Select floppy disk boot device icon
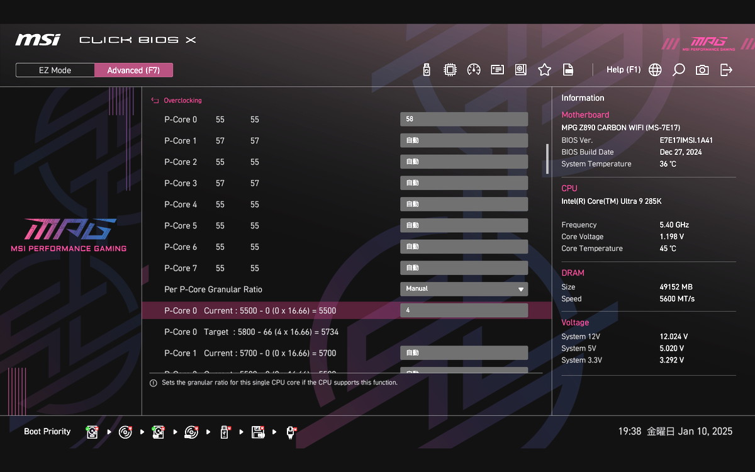This screenshot has height=472, width=755. pos(257,432)
